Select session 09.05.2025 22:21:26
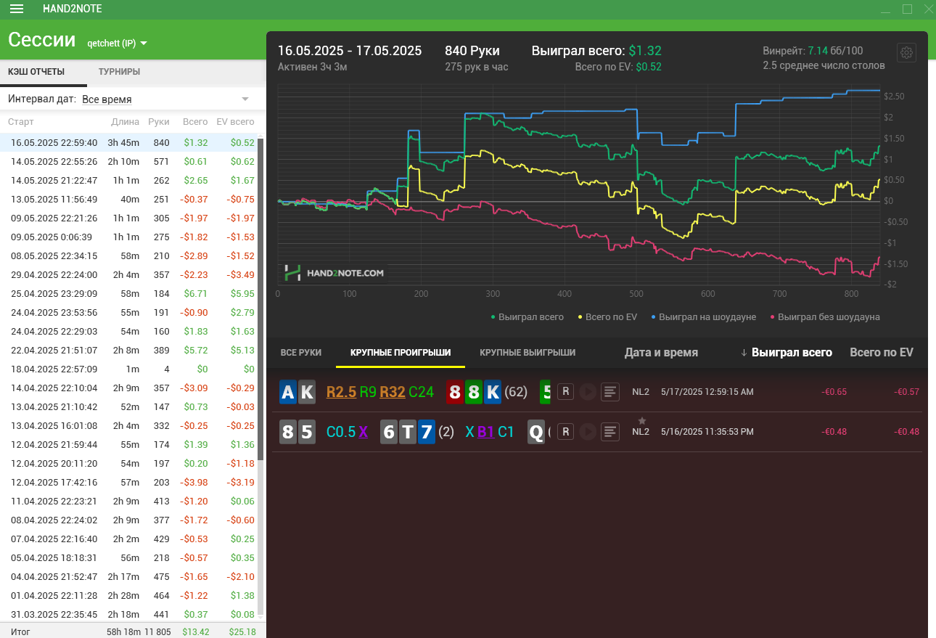 point(128,218)
